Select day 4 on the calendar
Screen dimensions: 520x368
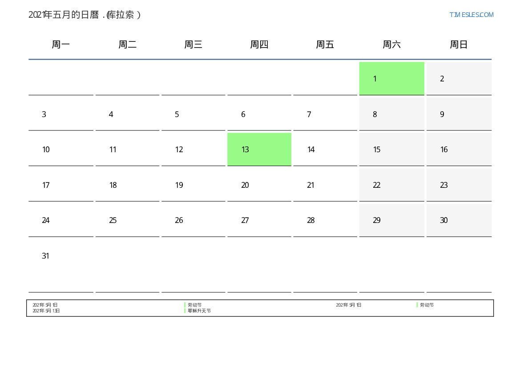[127, 114]
